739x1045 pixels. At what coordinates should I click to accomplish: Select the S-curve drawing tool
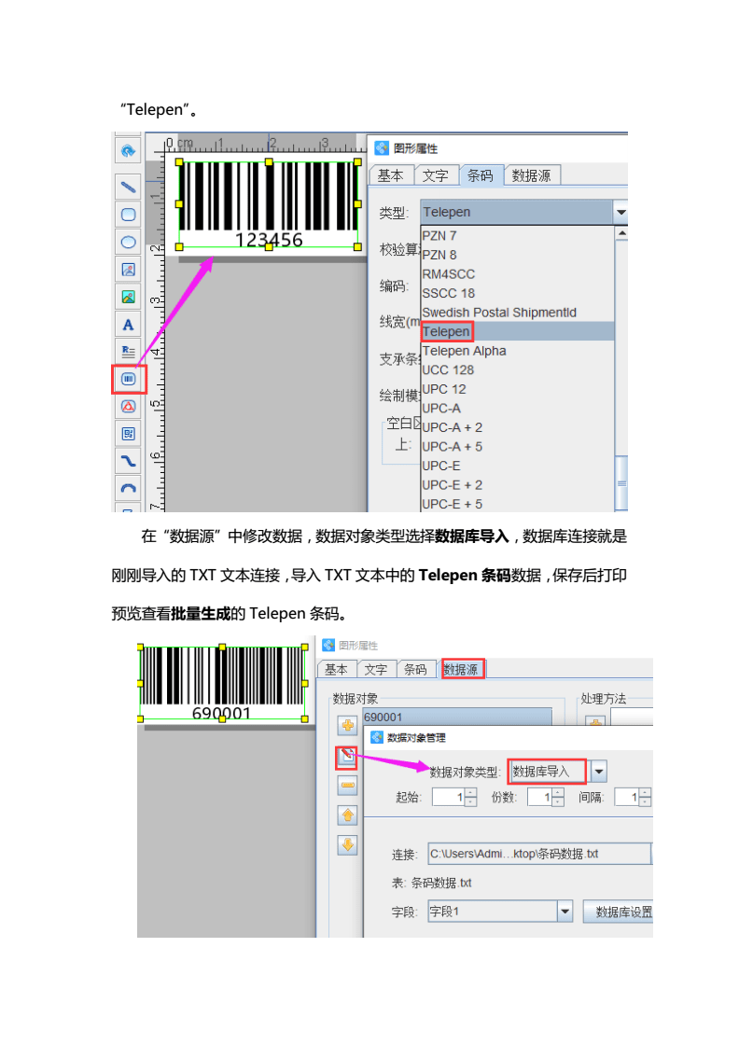point(129,461)
